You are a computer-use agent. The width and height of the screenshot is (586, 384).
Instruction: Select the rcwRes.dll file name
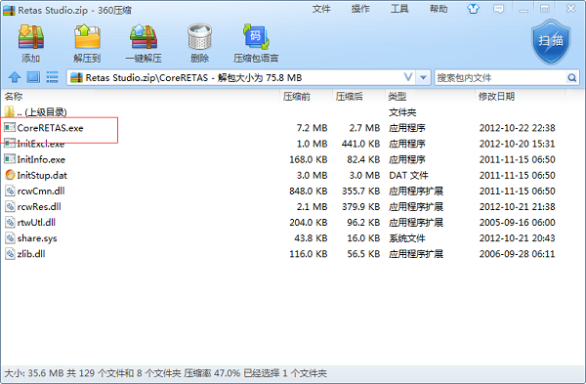[39, 206]
